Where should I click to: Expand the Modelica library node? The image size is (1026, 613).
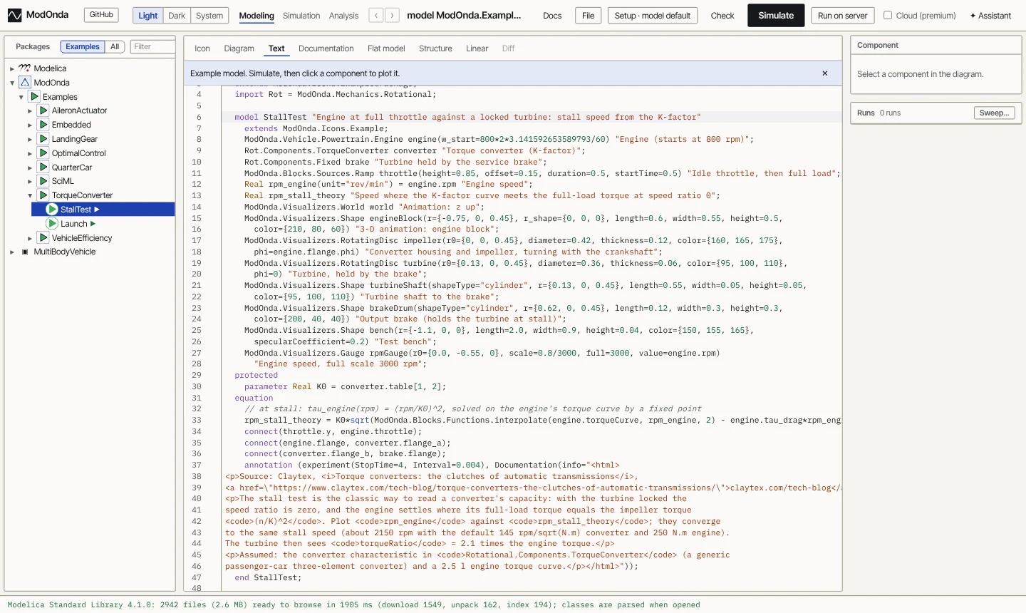[x=12, y=69]
